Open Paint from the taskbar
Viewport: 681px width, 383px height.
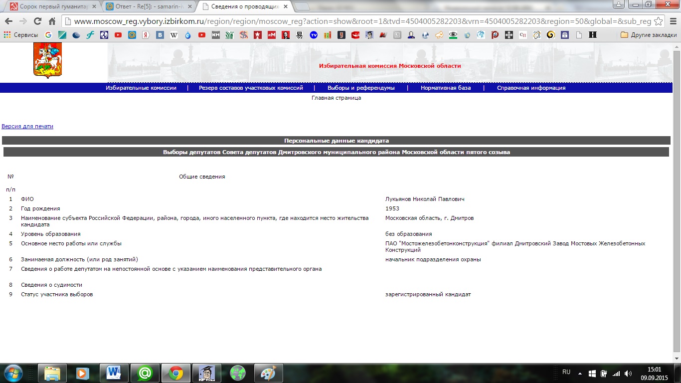(268, 373)
